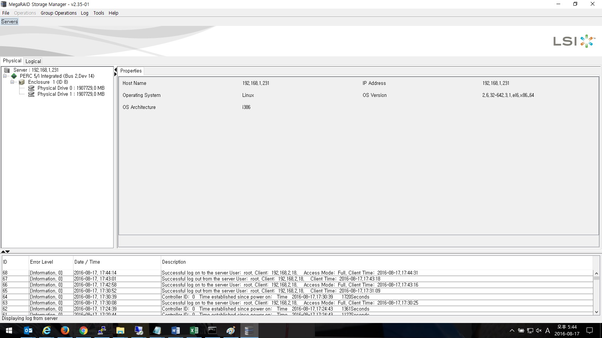Viewport: 602px width, 338px height.
Task: Open the PuTTY icon on the taskbar
Action: point(102,330)
